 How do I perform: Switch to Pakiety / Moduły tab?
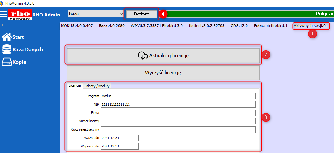97,86
